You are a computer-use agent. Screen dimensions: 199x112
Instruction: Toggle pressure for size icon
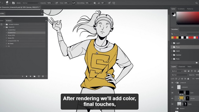coord(109,3)
